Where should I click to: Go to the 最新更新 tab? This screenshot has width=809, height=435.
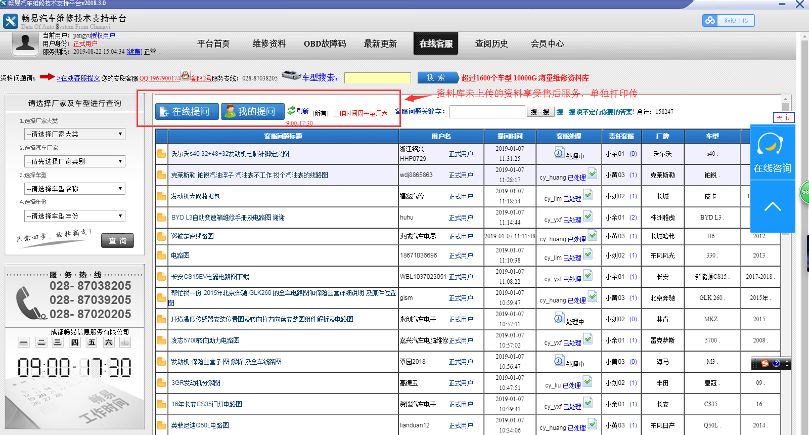(380, 44)
